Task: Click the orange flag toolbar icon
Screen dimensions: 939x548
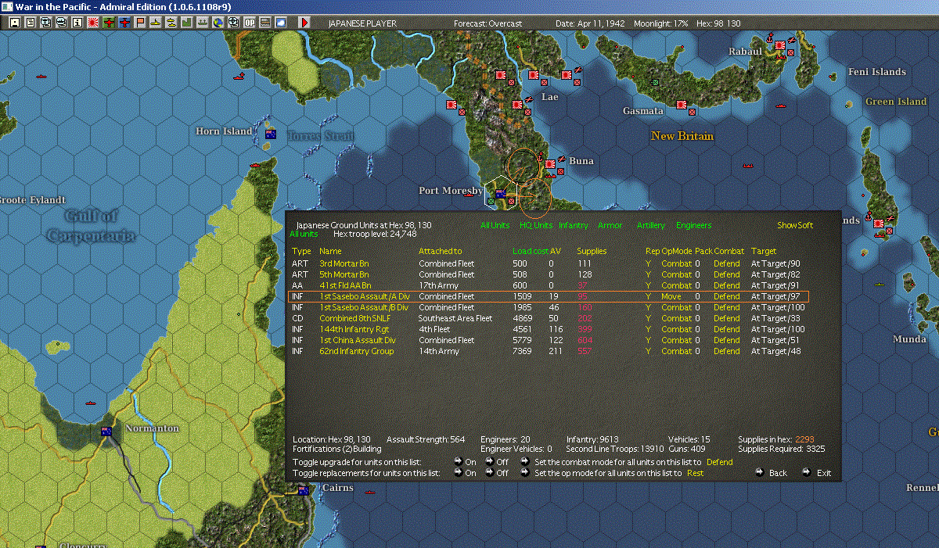Action: (140, 23)
